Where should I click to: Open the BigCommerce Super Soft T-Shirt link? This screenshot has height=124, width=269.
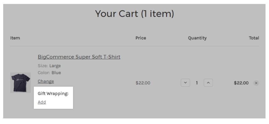pos(79,57)
